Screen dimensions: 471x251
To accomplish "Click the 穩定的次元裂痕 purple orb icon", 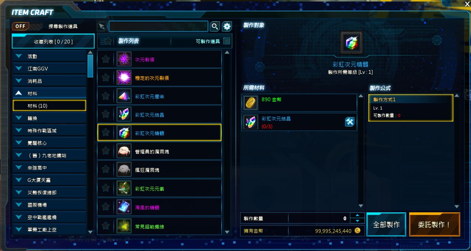I will pos(124,78).
